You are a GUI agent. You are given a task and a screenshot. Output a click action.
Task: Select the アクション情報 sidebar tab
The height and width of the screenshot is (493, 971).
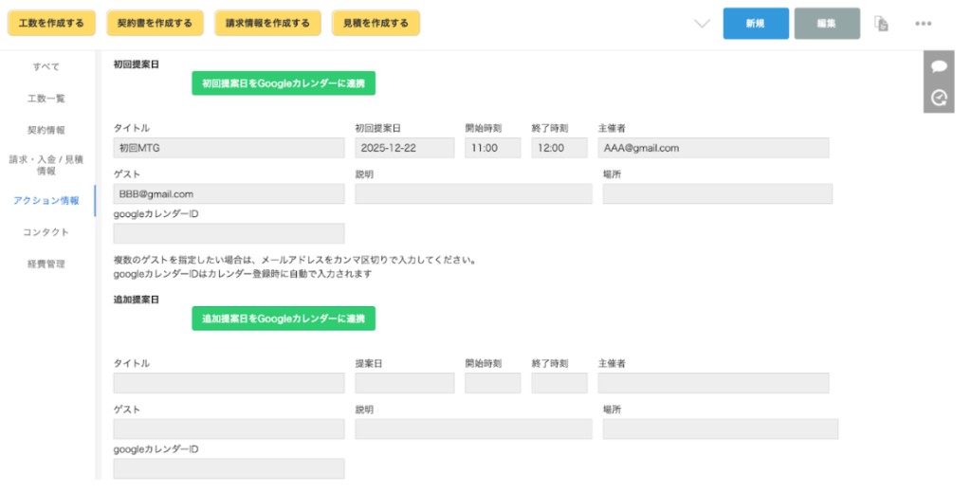click(46, 201)
